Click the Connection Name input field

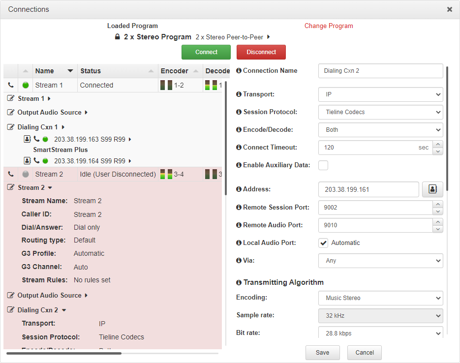point(380,71)
